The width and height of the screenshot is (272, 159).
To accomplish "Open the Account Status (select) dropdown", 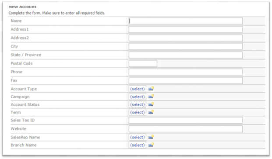I will [138, 104].
